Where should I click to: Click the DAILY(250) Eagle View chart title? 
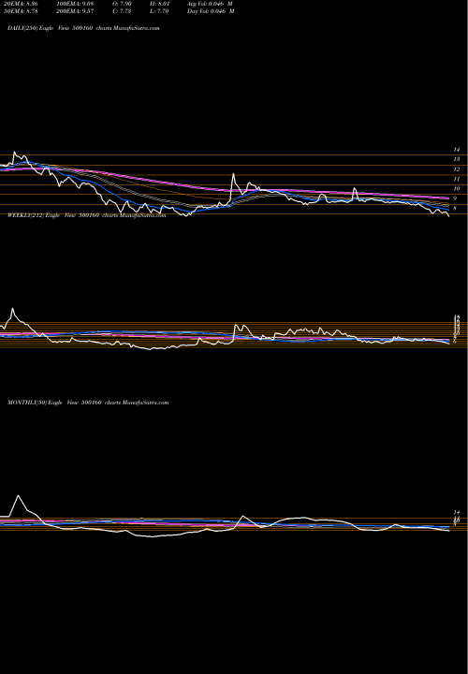84,28
